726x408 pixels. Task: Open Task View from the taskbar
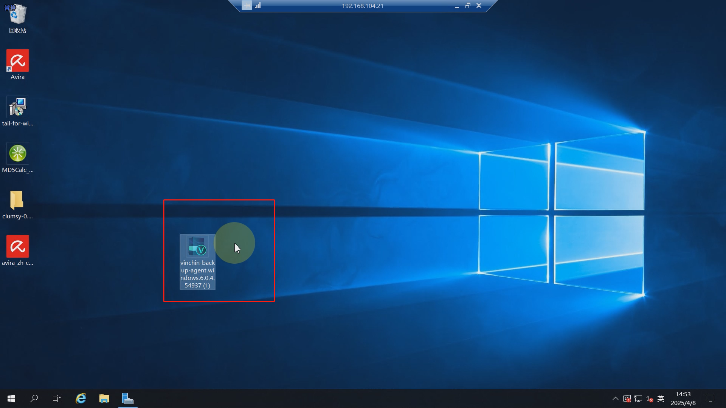point(57,399)
